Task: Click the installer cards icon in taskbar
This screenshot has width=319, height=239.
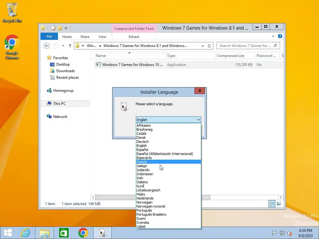Action: pos(102,233)
